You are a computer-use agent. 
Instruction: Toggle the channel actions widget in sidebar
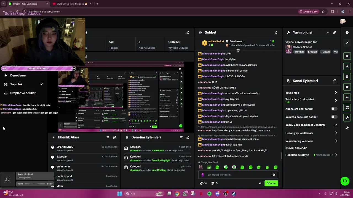(x=347, y=107)
